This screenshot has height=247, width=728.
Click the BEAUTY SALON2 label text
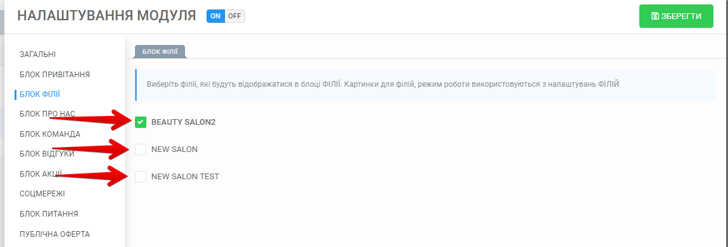tap(183, 123)
